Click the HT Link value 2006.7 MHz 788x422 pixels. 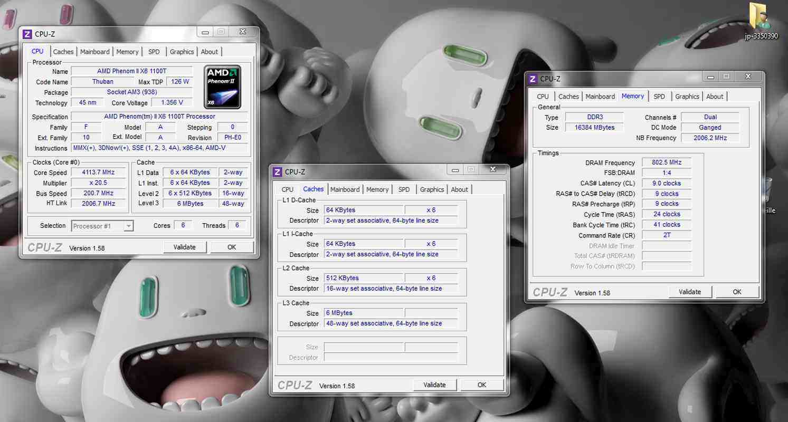(98, 204)
